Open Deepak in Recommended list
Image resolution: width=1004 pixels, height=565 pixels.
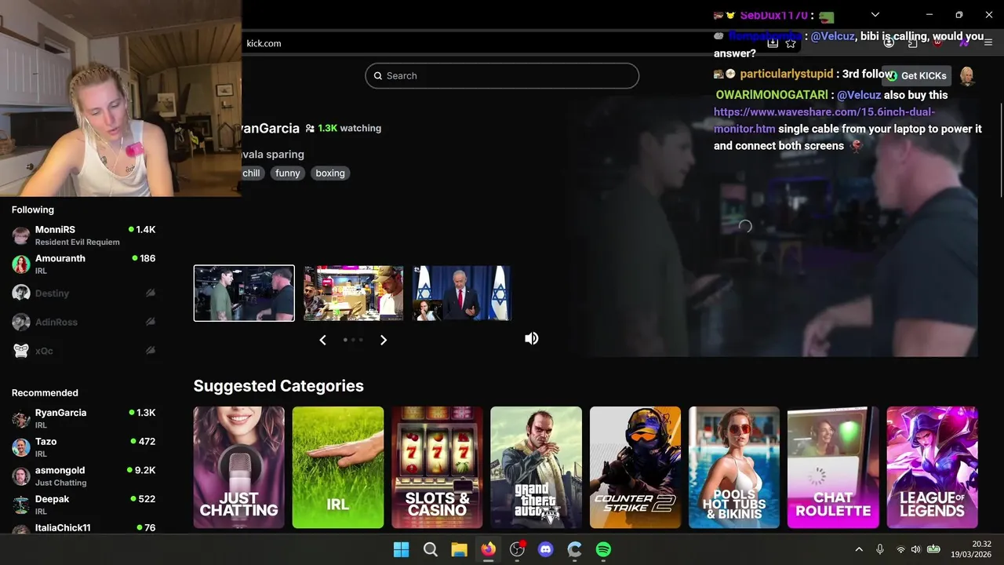(84, 505)
